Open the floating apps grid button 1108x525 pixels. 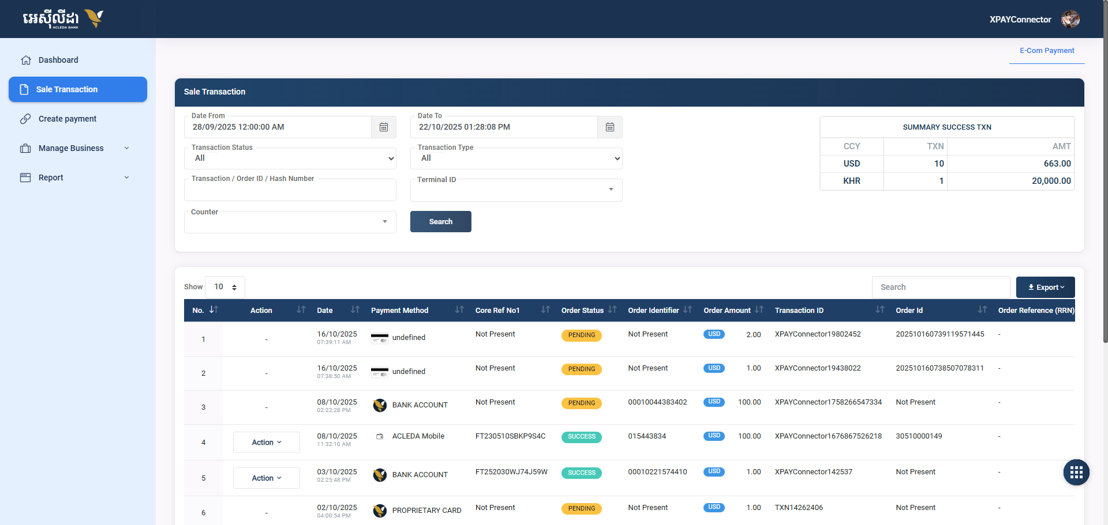[1076, 473]
